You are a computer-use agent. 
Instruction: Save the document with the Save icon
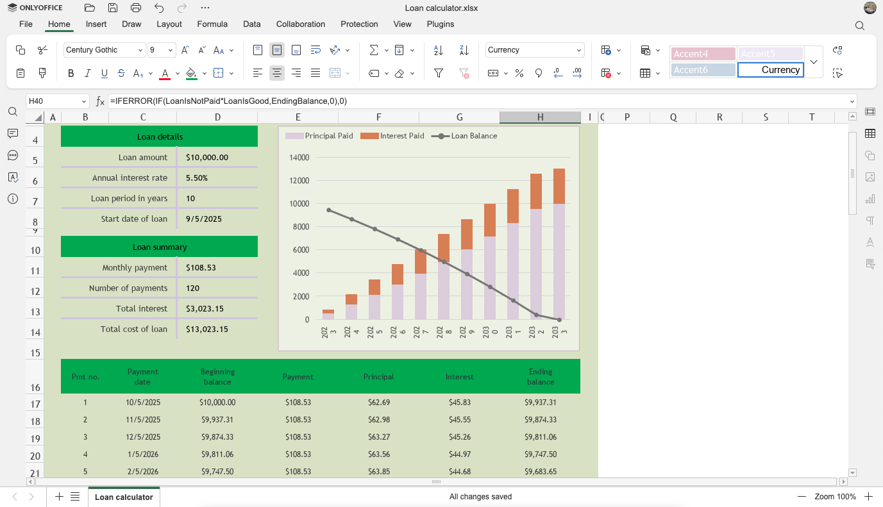click(x=113, y=8)
